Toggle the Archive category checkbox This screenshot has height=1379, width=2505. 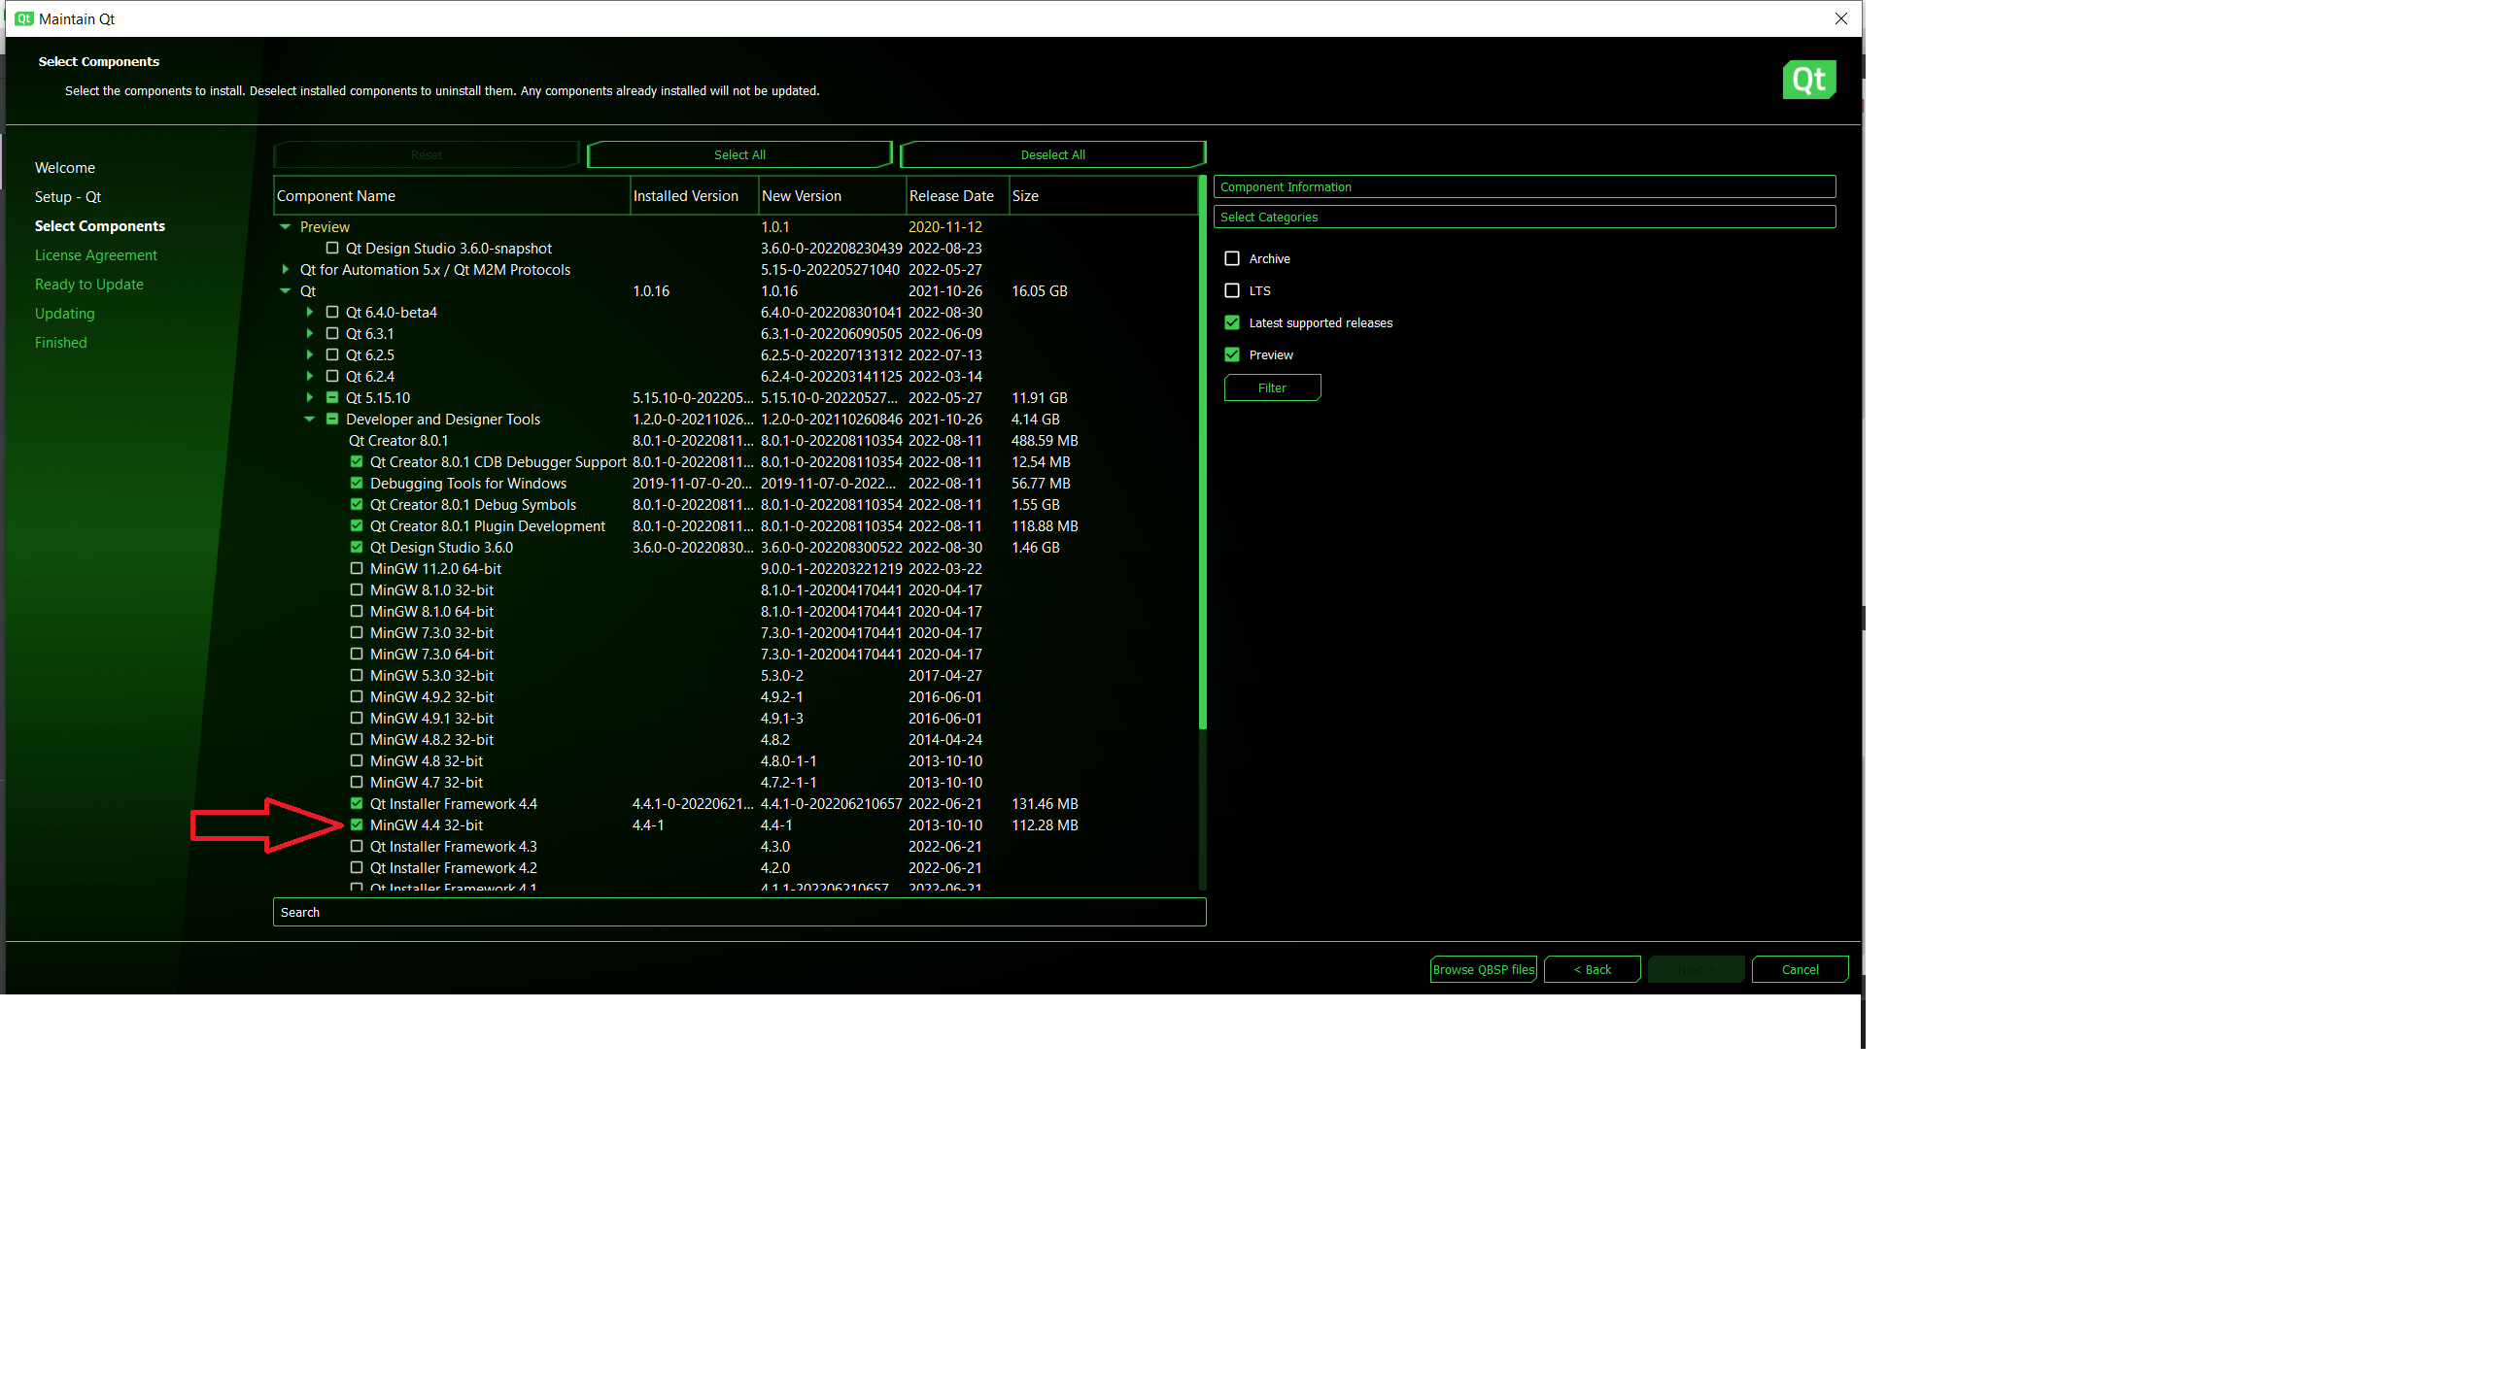(1232, 258)
